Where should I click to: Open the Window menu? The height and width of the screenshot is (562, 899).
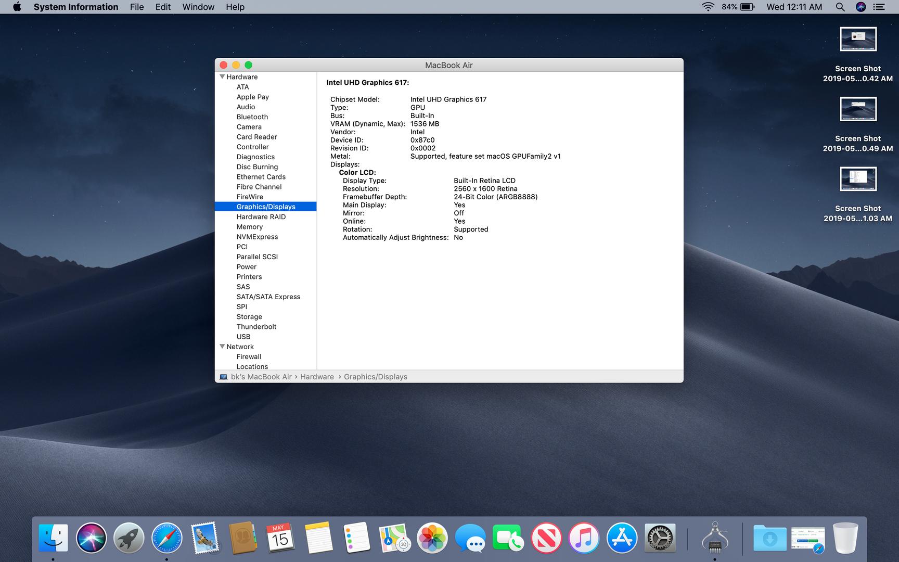tap(198, 7)
